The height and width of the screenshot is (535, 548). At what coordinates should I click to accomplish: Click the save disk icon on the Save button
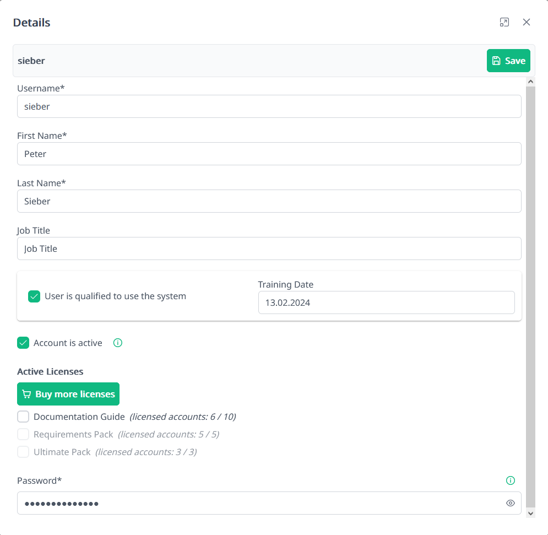pos(496,61)
